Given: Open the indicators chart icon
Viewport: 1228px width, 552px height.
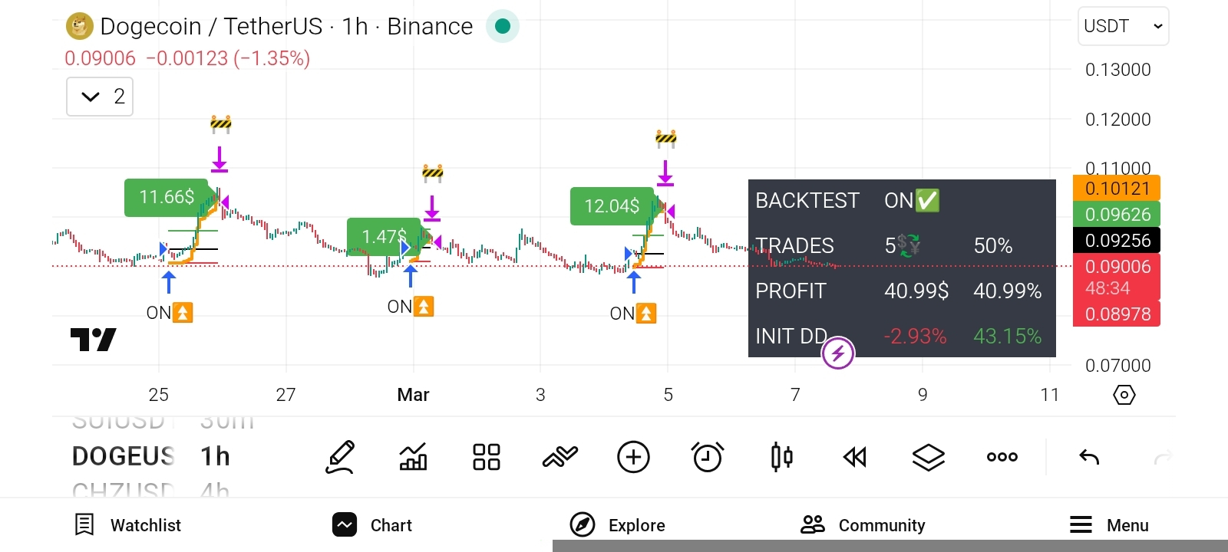Looking at the screenshot, I should [413, 457].
